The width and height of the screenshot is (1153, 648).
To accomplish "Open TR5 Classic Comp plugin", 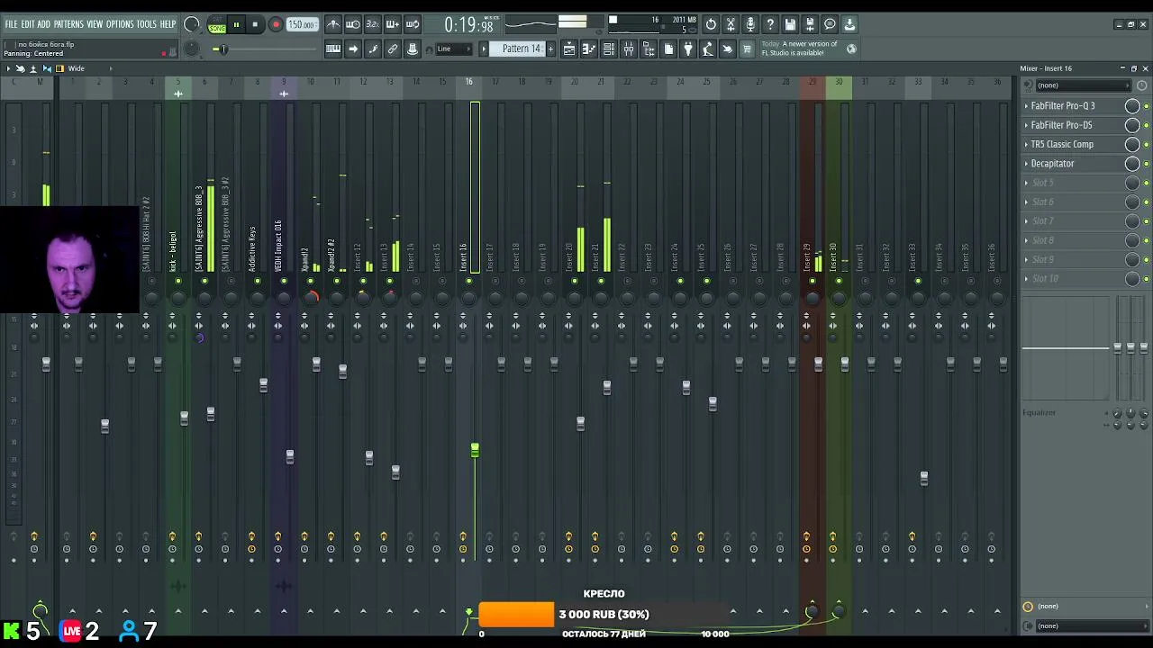I will [x=1062, y=144].
